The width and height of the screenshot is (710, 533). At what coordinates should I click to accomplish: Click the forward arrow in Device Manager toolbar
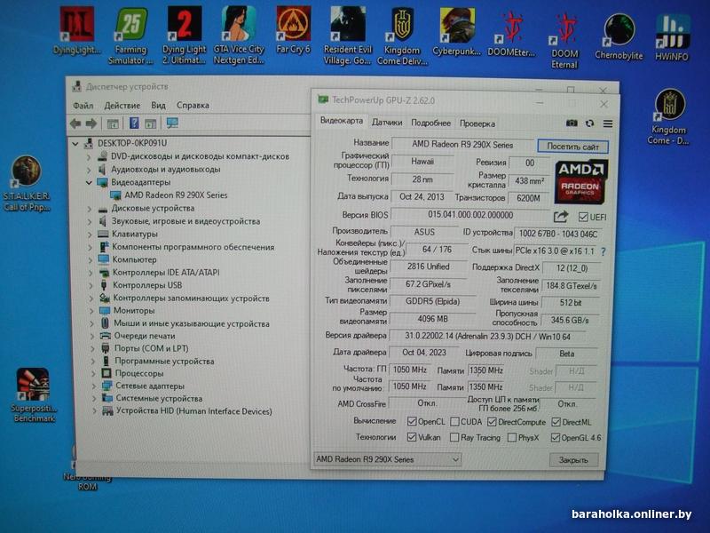point(91,123)
